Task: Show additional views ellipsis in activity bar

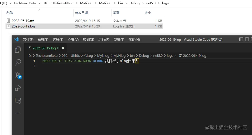Action: [18, 113]
